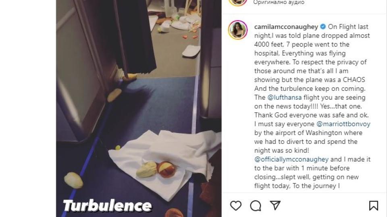Viewport: 387px width, 217px height.
Task: Click the small avatar next to Оригинално аудио
Action: point(238,2)
